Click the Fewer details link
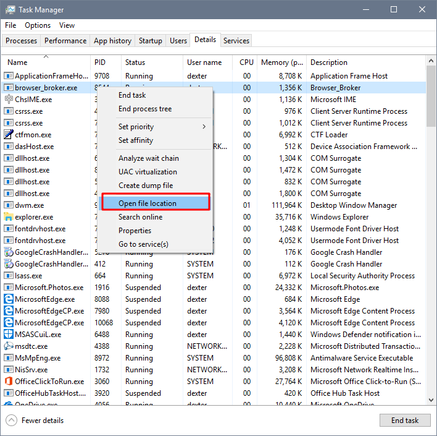 [43, 421]
